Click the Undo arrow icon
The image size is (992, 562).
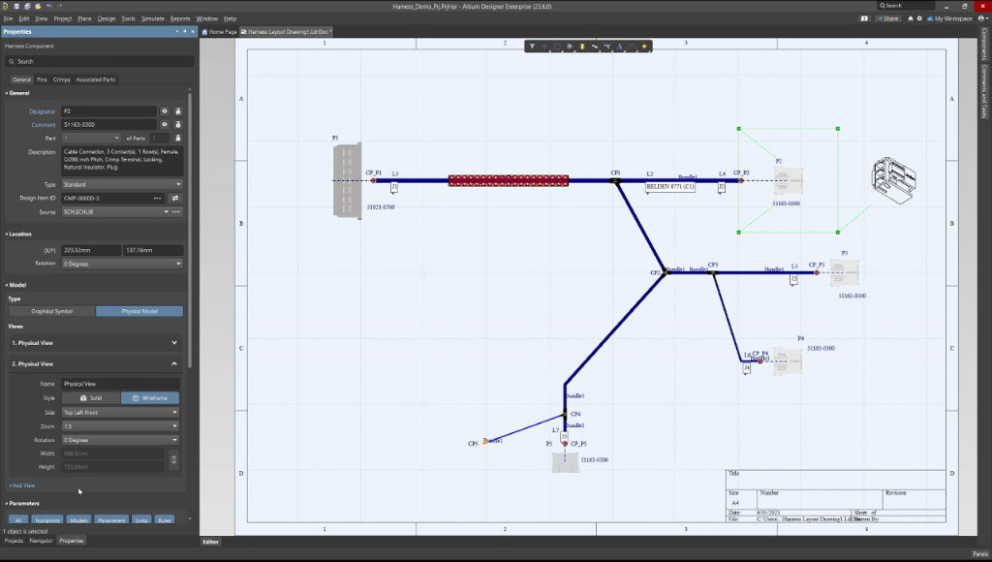pos(49,6)
